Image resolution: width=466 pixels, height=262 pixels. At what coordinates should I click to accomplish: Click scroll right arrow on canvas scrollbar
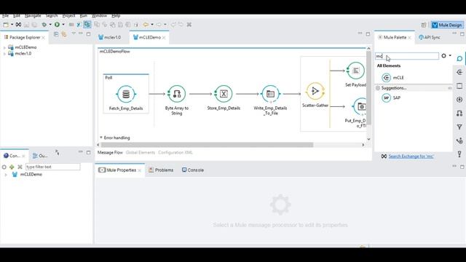click(x=363, y=145)
